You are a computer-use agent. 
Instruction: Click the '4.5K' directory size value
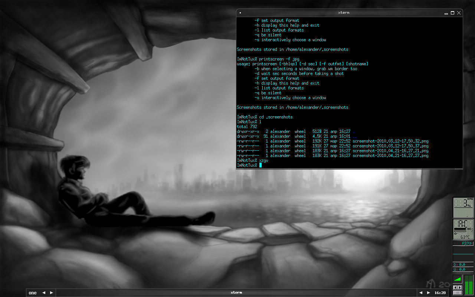(x=317, y=136)
